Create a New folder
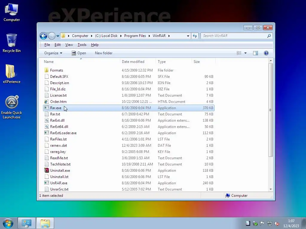This screenshot has height=229, width=306. [104, 53]
